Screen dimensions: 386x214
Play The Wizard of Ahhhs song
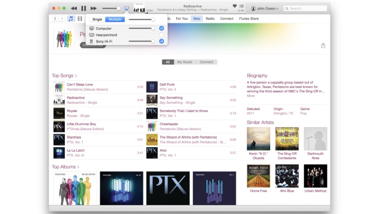pyautogui.click(x=191, y=140)
